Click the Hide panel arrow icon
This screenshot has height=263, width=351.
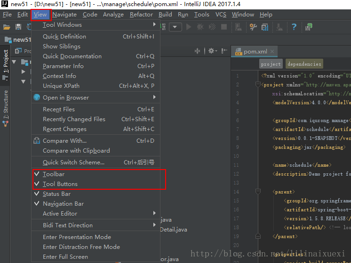coord(224,51)
